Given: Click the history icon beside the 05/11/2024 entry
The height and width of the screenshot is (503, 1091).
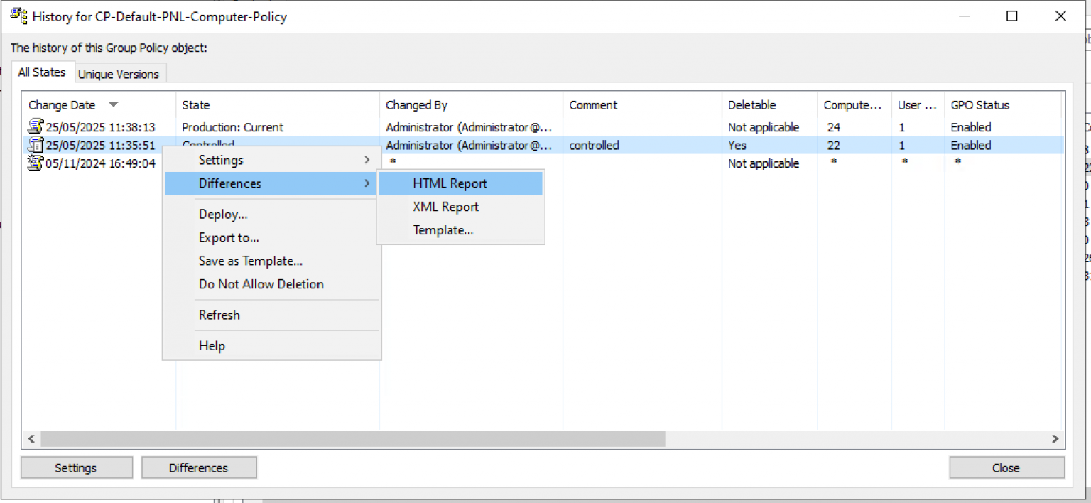Looking at the screenshot, I should pos(34,163).
